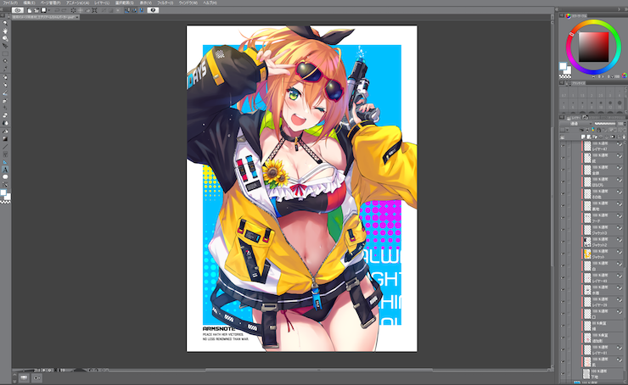
Task: Click the Undo arrow
Action: pos(57,10)
